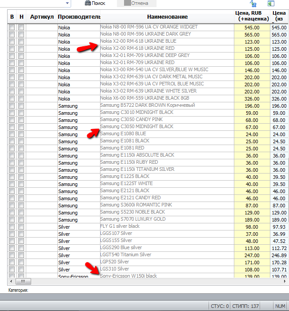Click the СТИПП: 137 status bar entry
Screen dimensions: 289x311
click(x=245, y=306)
